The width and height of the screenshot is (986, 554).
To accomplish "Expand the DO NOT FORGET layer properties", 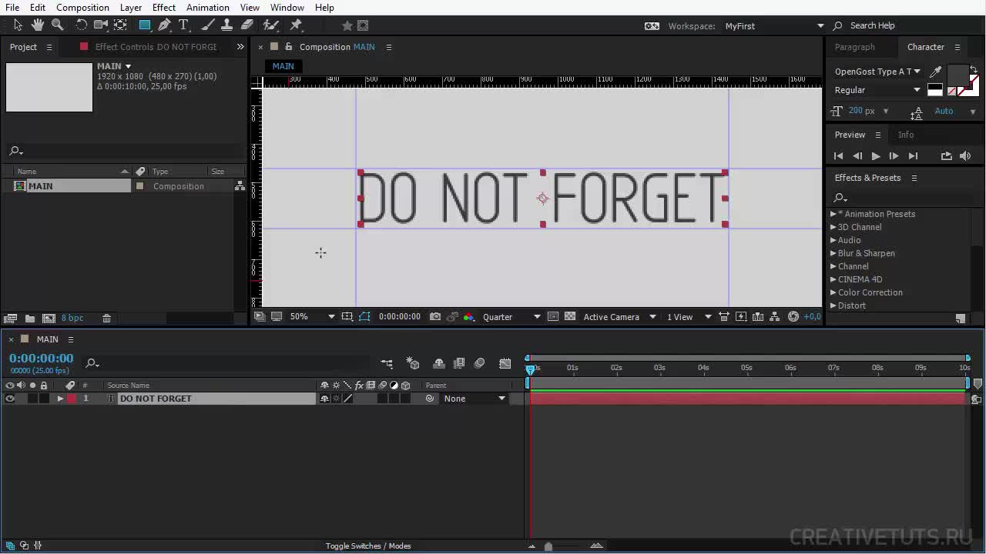I will (x=60, y=399).
